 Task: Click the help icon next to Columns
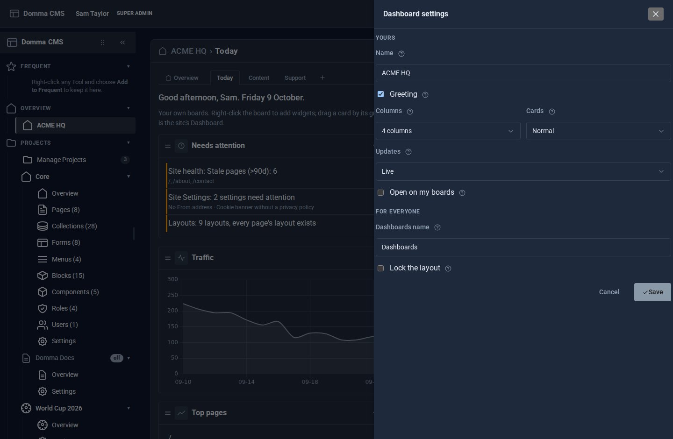[x=410, y=112]
